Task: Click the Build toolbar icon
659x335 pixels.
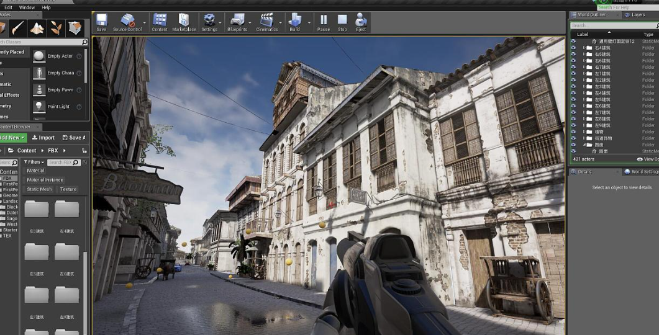Action: (x=294, y=20)
